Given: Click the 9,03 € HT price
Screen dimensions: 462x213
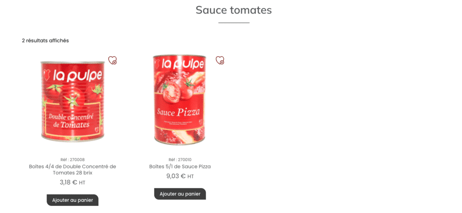Looking at the screenshot, I should (x=180, y=176).
